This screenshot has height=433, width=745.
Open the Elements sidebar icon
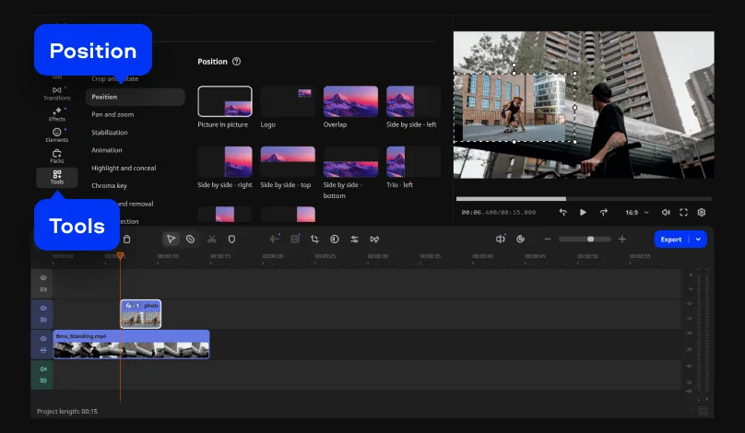click(x=57, y=135)
